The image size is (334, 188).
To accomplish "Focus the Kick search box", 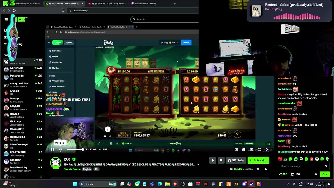I will pyautogui.click(x=164, y=19).
